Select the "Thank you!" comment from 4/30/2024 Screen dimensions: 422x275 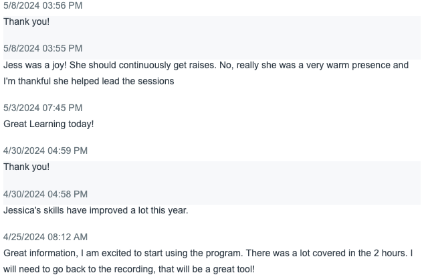pos(26,167)
